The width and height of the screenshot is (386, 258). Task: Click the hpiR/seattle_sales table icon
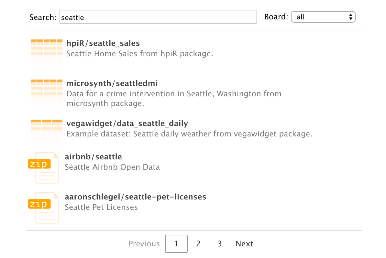[46, 52]
